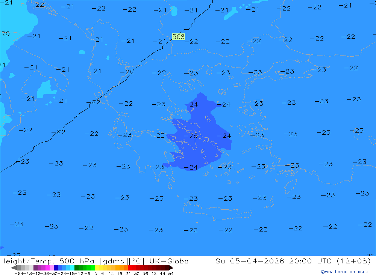Click the legend value 54
The image size is (376, 275).
[x=171, y=273]
